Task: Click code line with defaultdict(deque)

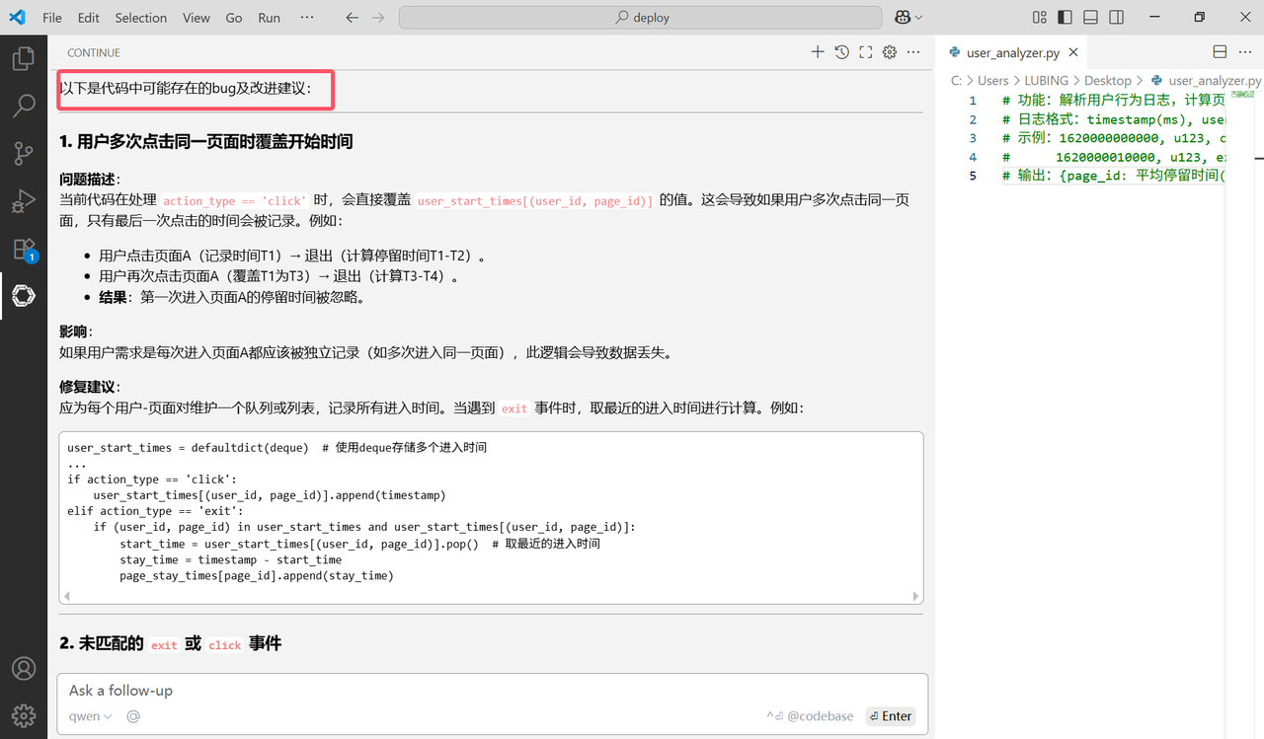Action: [276, 447]
